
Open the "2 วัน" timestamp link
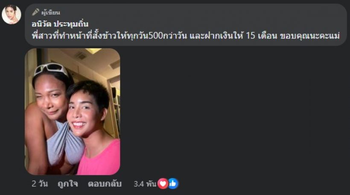pyautogui.click(x=40, y=184)
